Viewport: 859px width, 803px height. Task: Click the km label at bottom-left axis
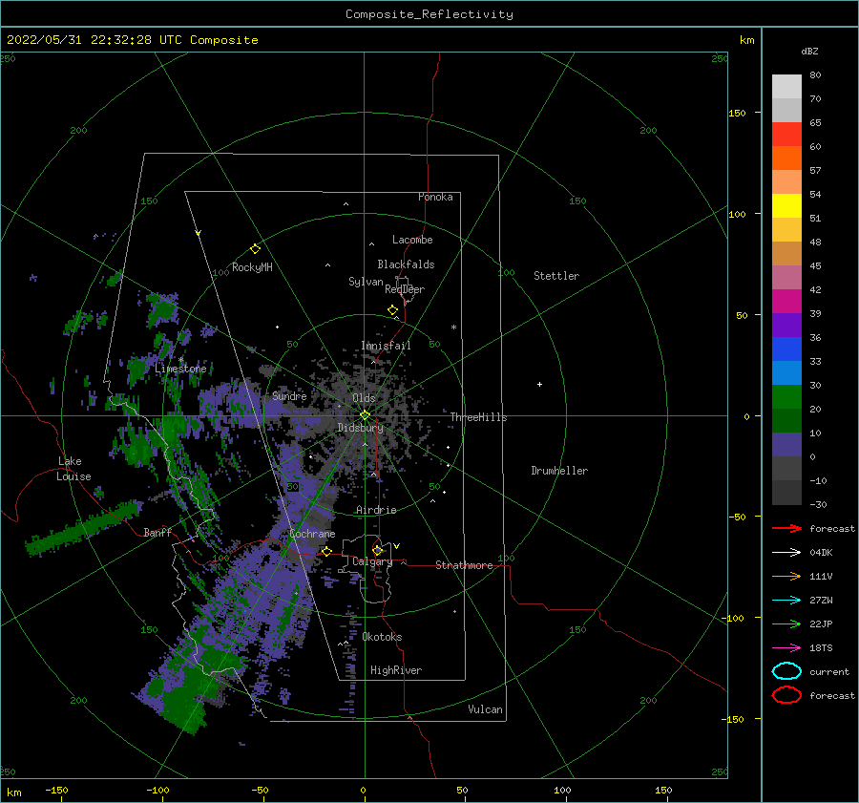[x=13, y=792]
